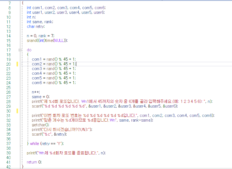
Task: Click the closing brace on line 42
Action: 23,167
